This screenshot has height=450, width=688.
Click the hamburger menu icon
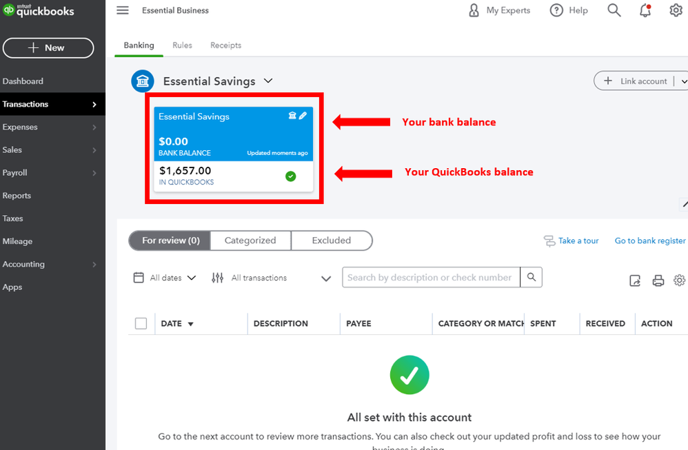click(123, 10)
